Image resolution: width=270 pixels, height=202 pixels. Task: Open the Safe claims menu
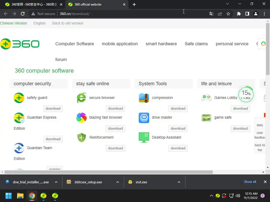196,44
